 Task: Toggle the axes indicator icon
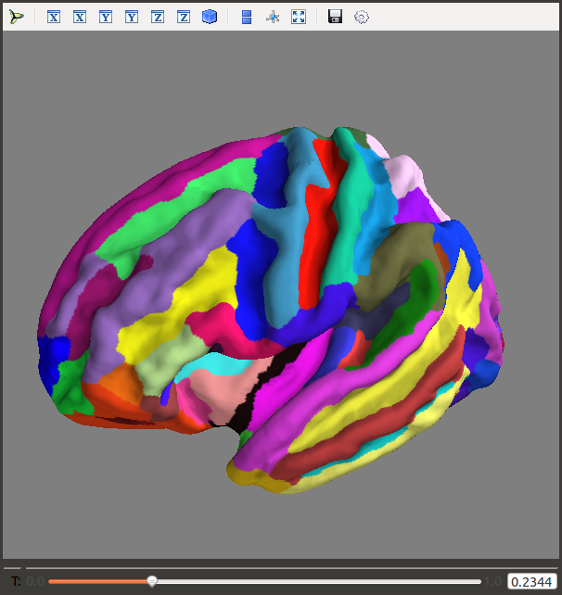pos(273,17)
